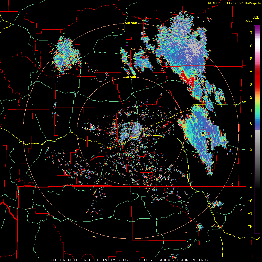The width and height of the screenshot is (262, 262).
Task: Click the Differential Reflectivity KBLX caption at bottom
Action: coord(131,260)
